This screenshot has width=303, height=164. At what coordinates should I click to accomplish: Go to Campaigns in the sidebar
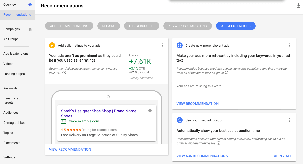(x=12, y=29)
